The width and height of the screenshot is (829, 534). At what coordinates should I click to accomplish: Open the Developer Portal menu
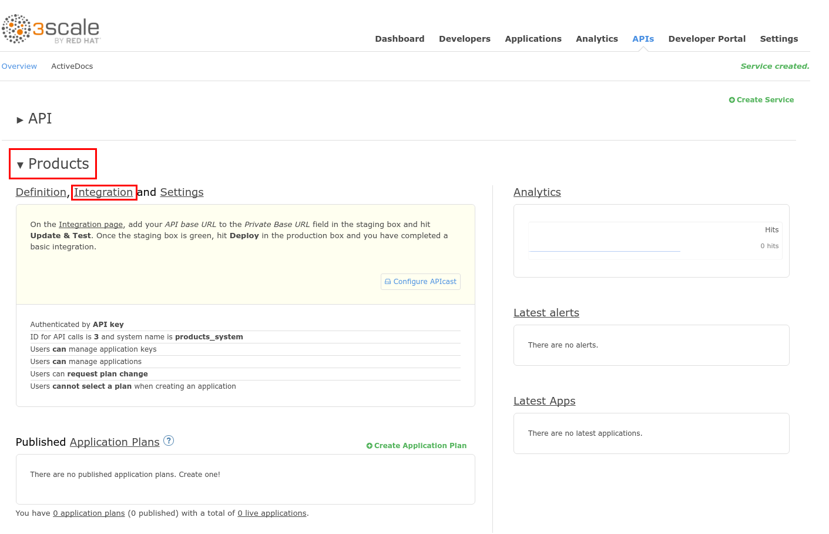[706, 39]
